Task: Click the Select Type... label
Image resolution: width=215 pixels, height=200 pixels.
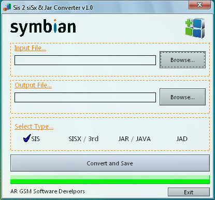Action: click(x=34, y=127)
